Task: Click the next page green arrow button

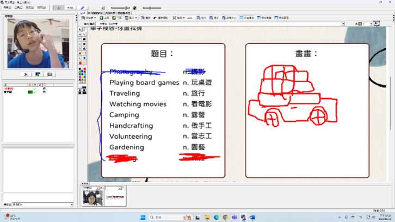Action: (117, 18)
